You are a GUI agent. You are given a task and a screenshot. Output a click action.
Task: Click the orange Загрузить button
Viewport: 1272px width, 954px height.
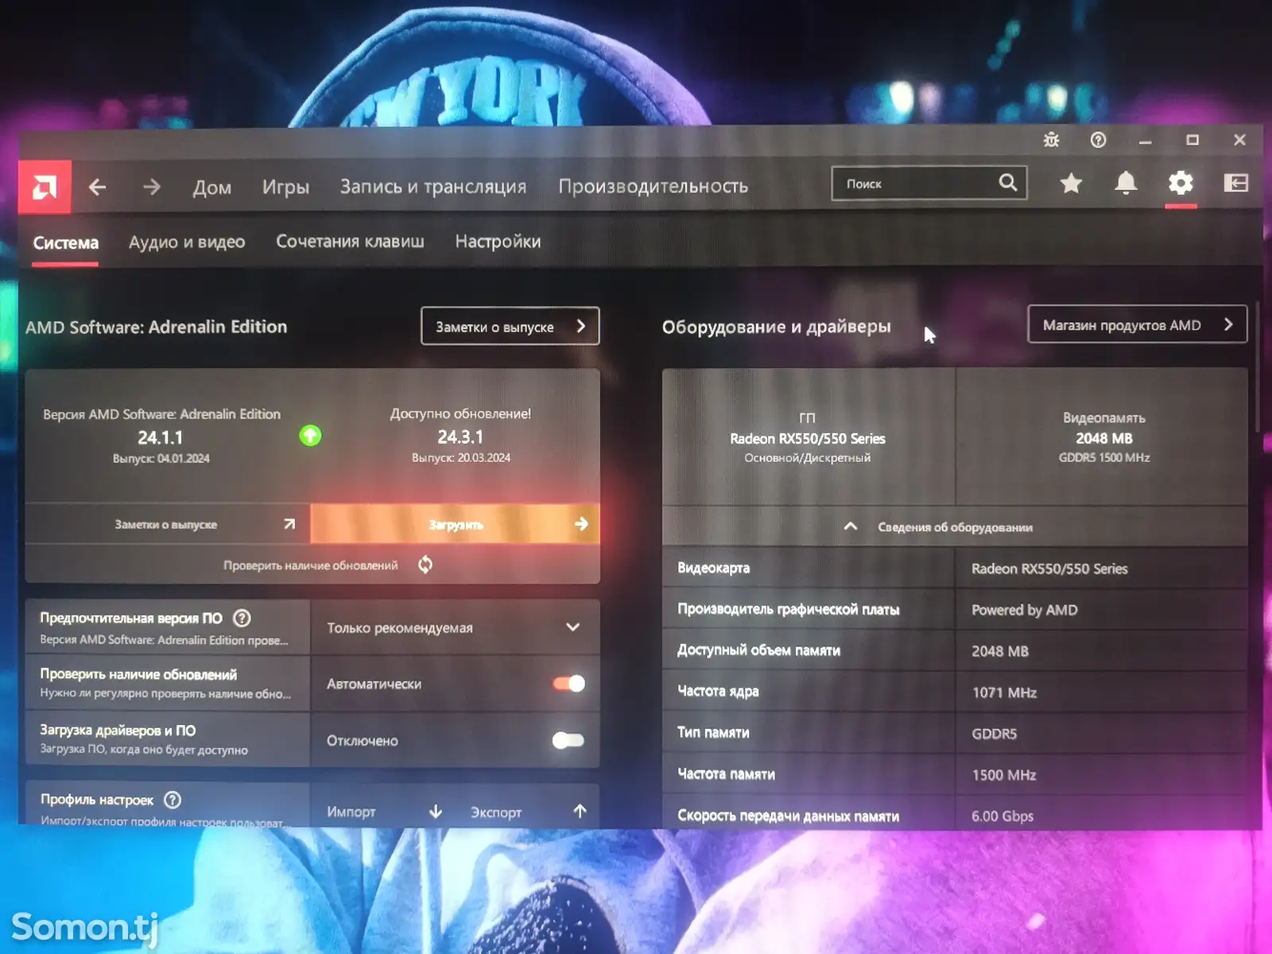pyautogui.click(x=455, y=524)
